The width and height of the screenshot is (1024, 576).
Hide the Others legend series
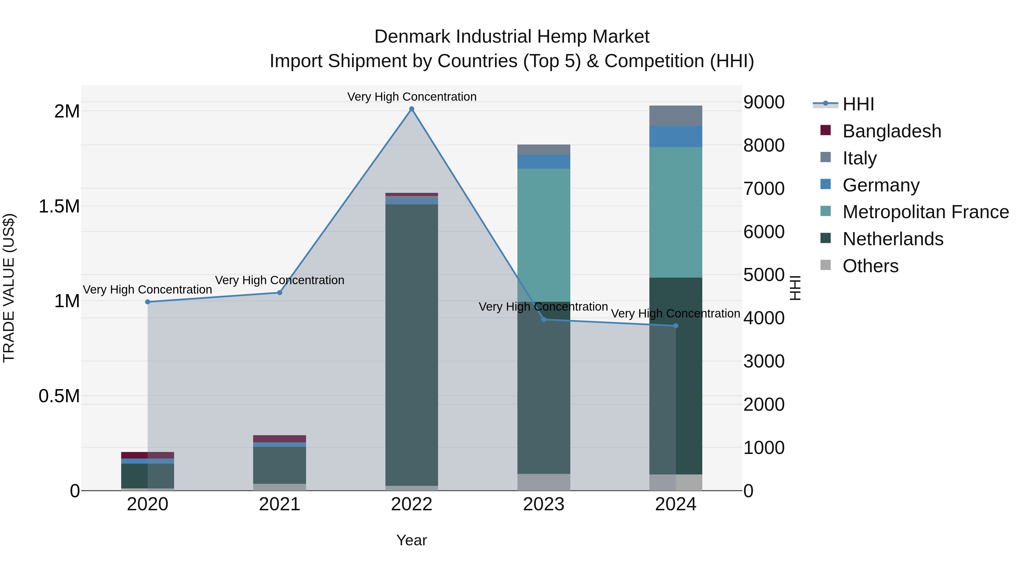tap(859, 266)
